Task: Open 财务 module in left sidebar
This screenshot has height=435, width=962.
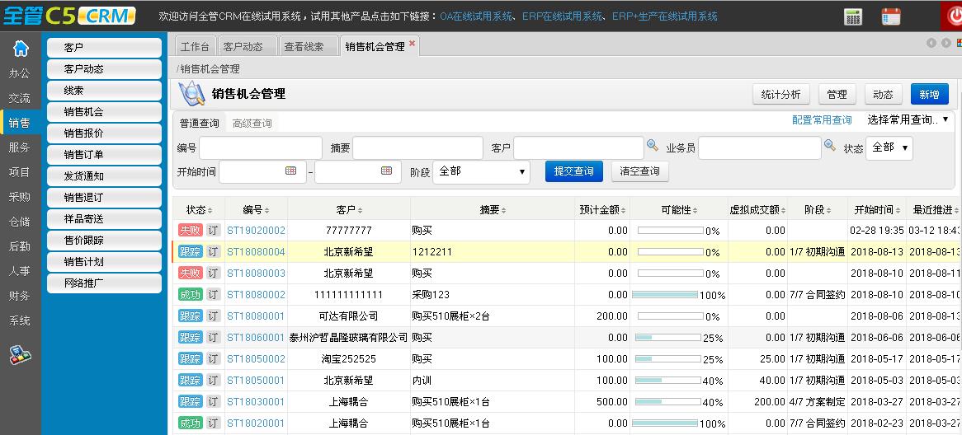Action: [19, 296]
